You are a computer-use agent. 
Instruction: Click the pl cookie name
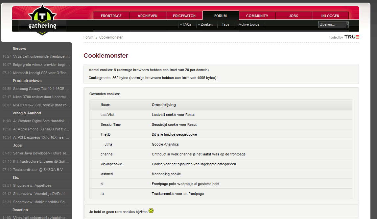tap(102, 184)
